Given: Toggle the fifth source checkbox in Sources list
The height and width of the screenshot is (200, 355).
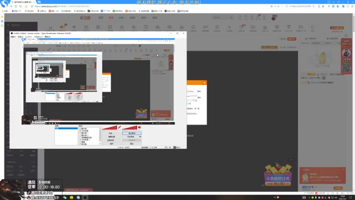Looking at the screenshot, I should point(80,137).
